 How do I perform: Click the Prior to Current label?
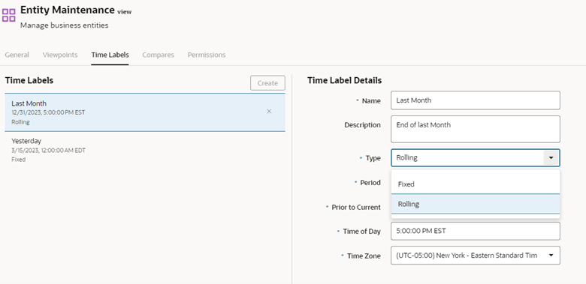(x=356, y=208)
